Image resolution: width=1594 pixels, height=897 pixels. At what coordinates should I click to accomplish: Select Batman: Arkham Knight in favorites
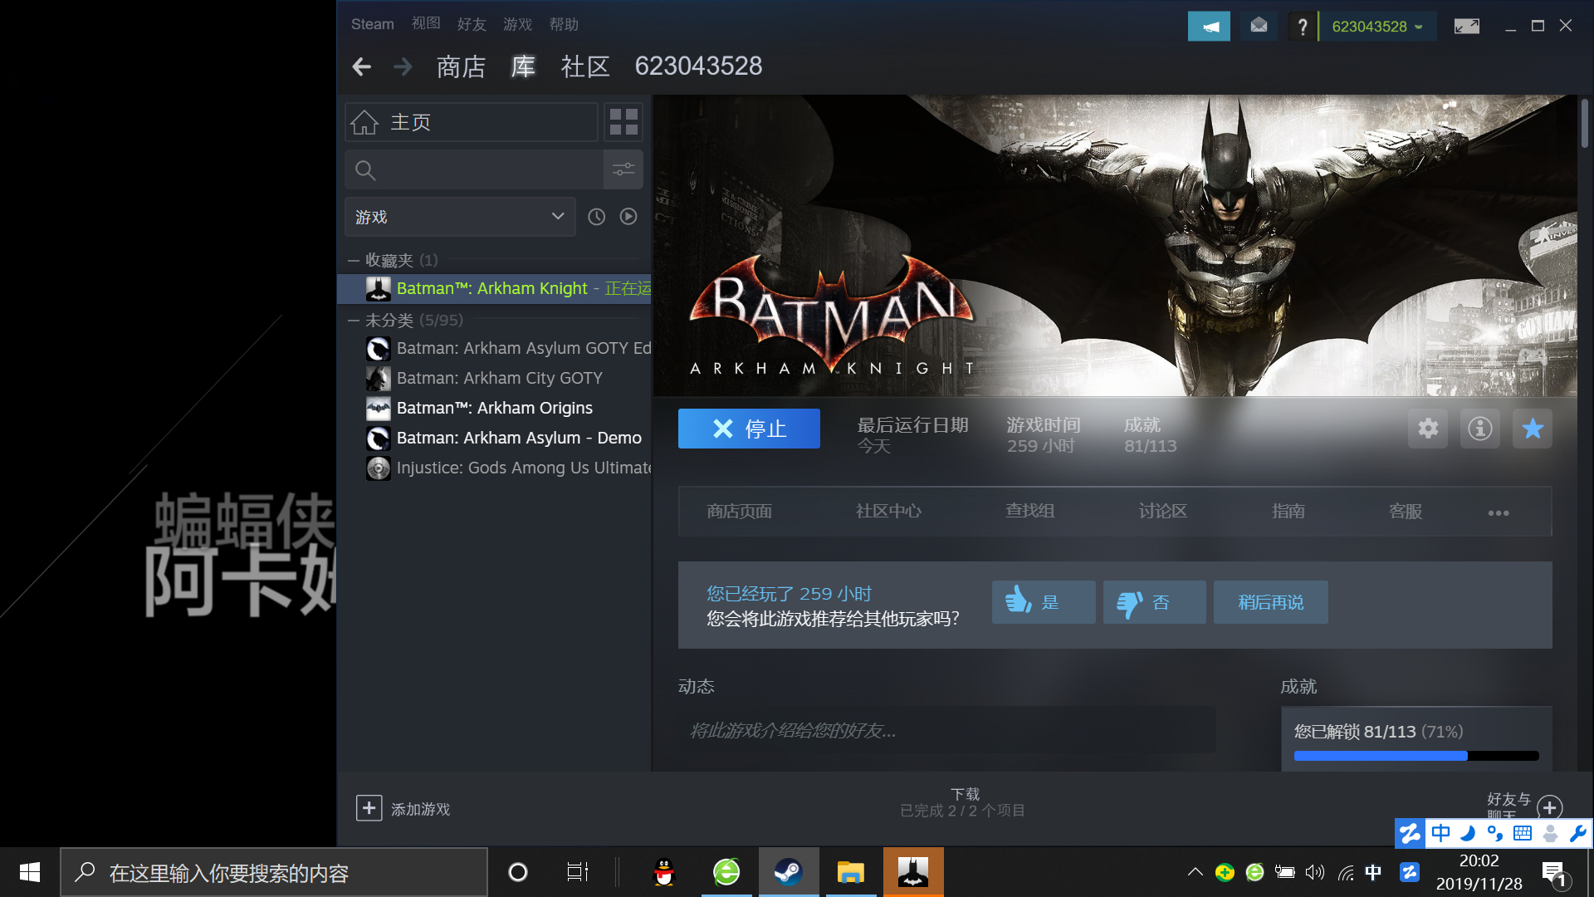point(495,288)
